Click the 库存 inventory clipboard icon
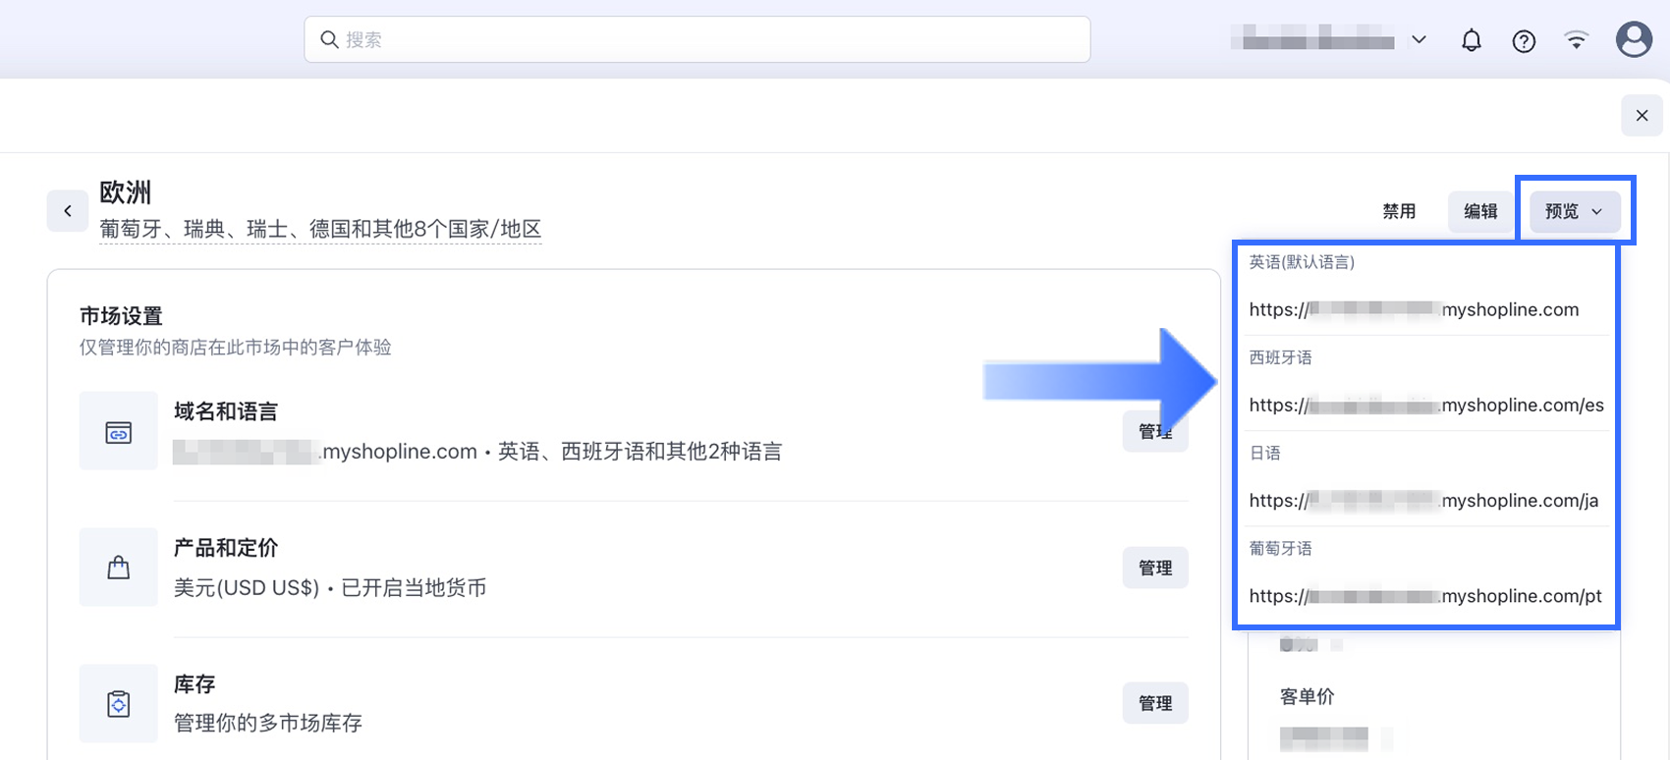Viewport: 1670px width, 760px height. pyautogui.click(x=119, y=704)
